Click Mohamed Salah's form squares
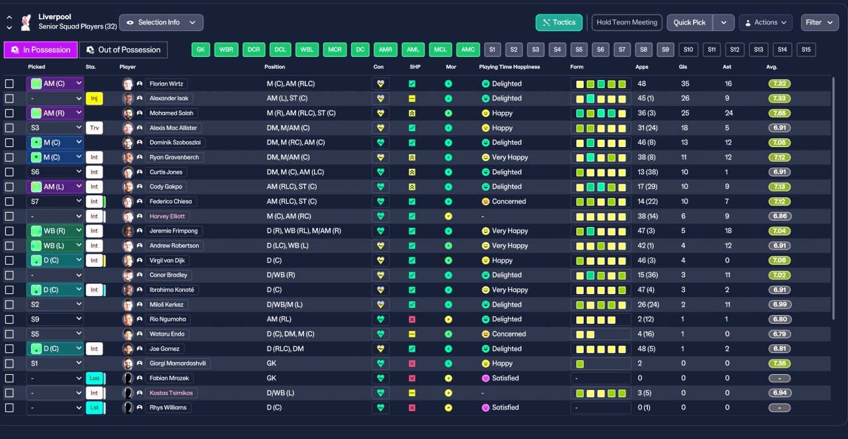Viewport: 848px width, 439px height. [x=601, y=113]
